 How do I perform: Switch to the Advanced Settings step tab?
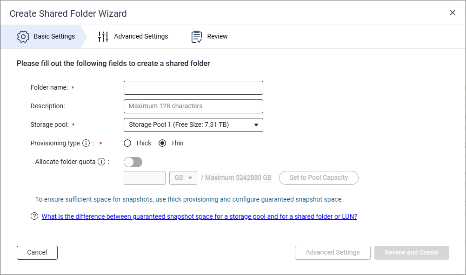141,37
